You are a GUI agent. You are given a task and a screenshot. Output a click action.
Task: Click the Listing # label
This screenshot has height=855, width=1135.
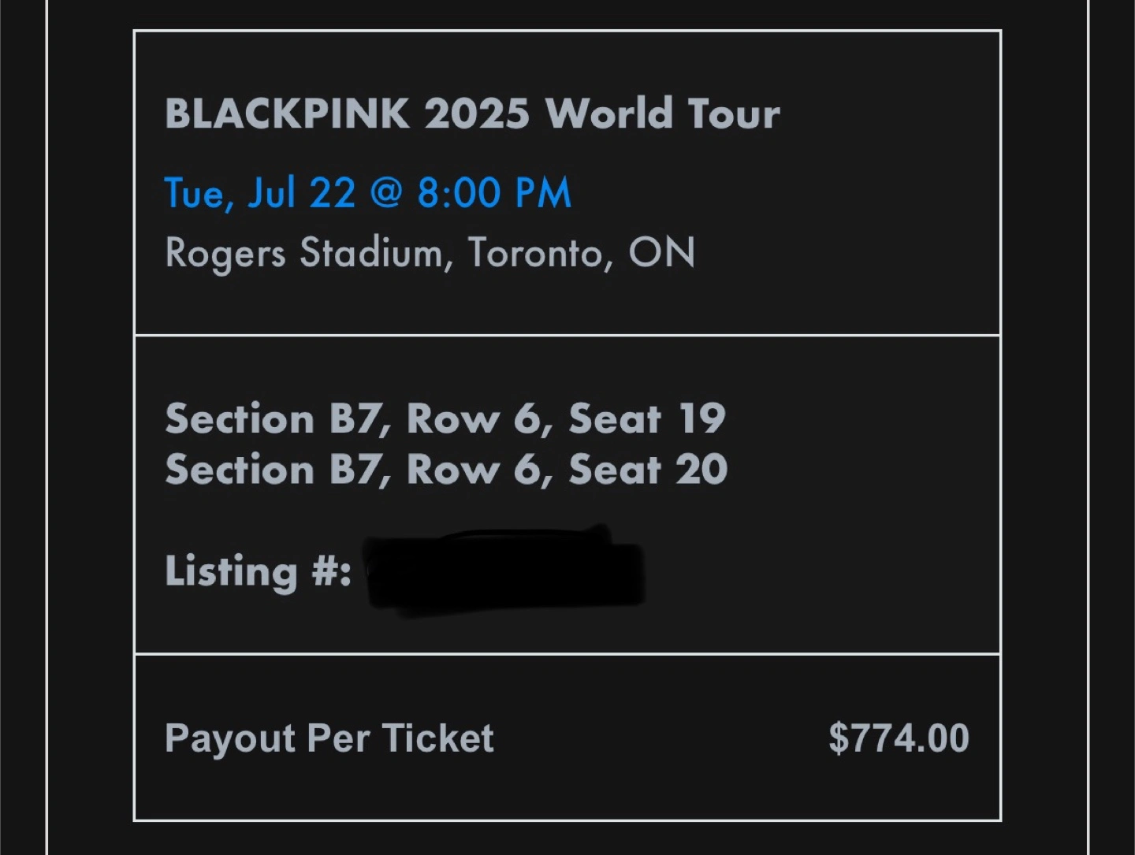(x=258, y=571)
